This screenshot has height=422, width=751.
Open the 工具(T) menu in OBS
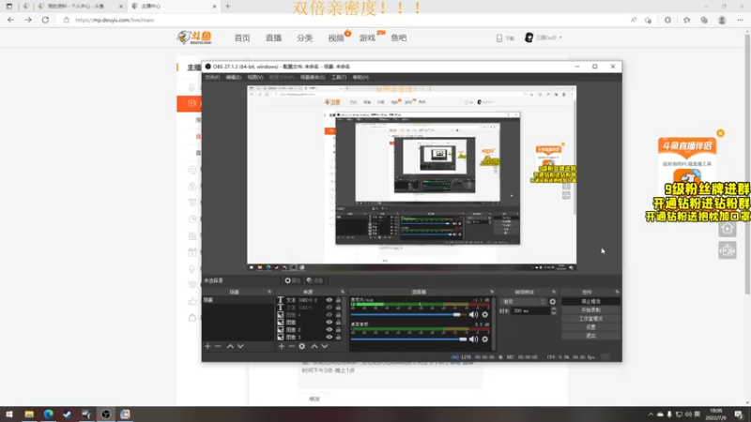pos(339,77)
